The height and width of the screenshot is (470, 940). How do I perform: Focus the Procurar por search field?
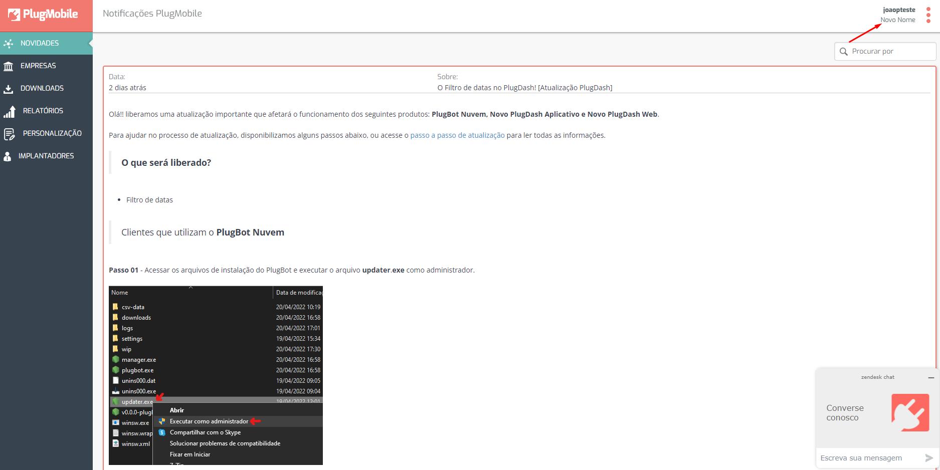pyautogui.click(x=885, y=51)
